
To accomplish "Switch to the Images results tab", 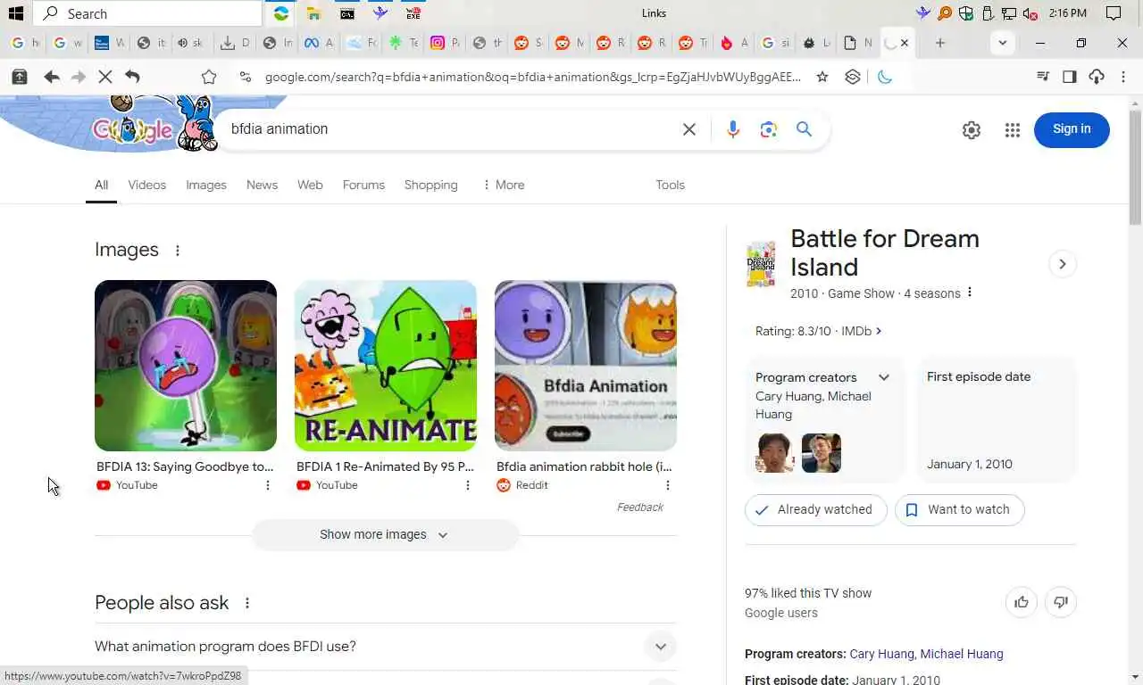I will tap(206, 186).
